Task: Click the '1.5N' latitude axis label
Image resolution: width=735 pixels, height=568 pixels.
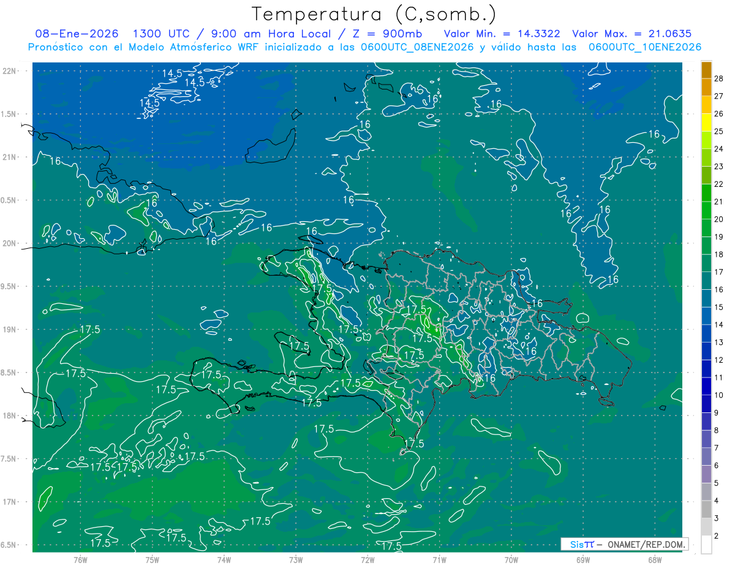Action: click(x=8, y=114)
